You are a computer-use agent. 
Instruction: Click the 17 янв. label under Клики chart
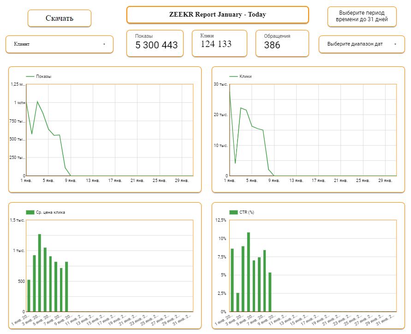pyautogui.click(x=318, y=181)
